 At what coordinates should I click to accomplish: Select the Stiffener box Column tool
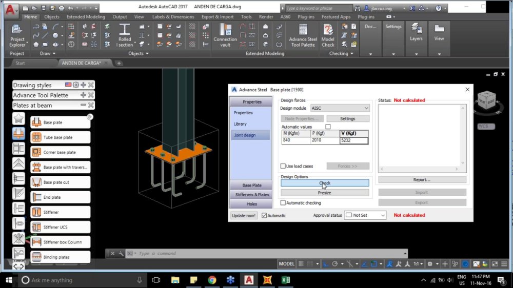point(60,242)
